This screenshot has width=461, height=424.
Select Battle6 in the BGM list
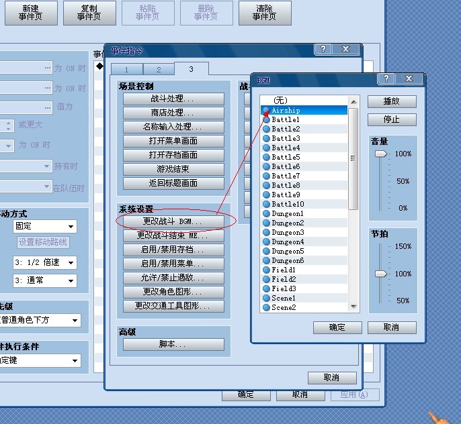click(304, 166)
